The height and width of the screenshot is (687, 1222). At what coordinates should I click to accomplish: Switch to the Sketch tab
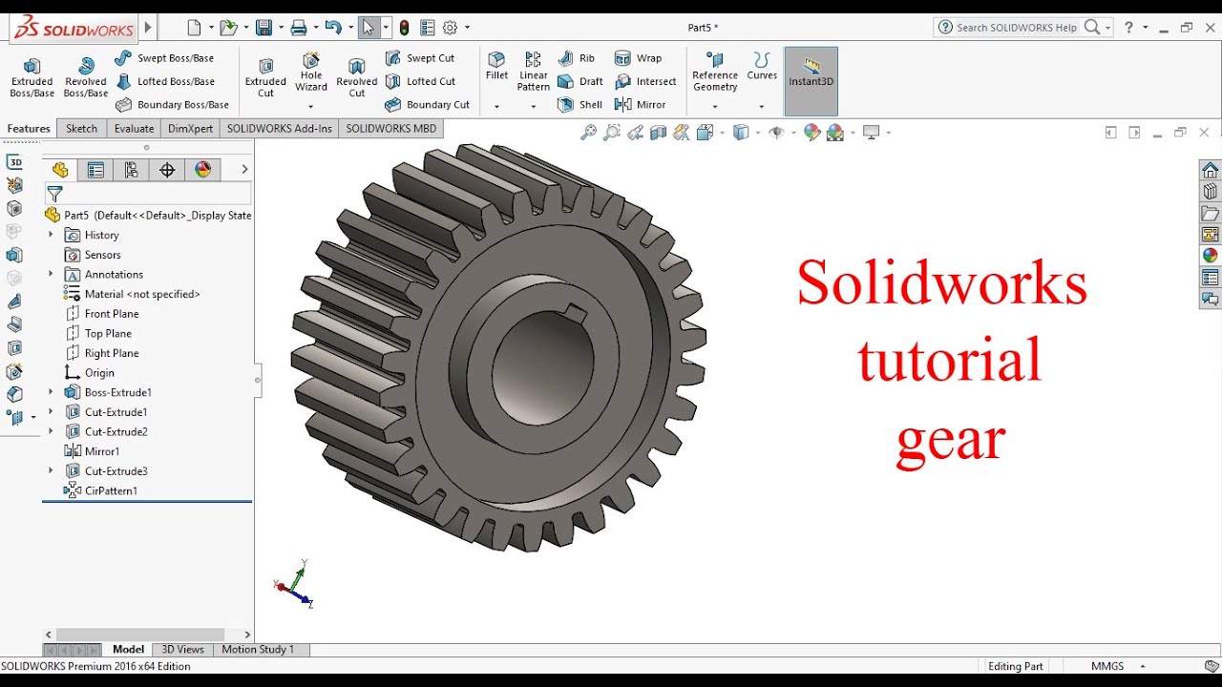(81, 129)
